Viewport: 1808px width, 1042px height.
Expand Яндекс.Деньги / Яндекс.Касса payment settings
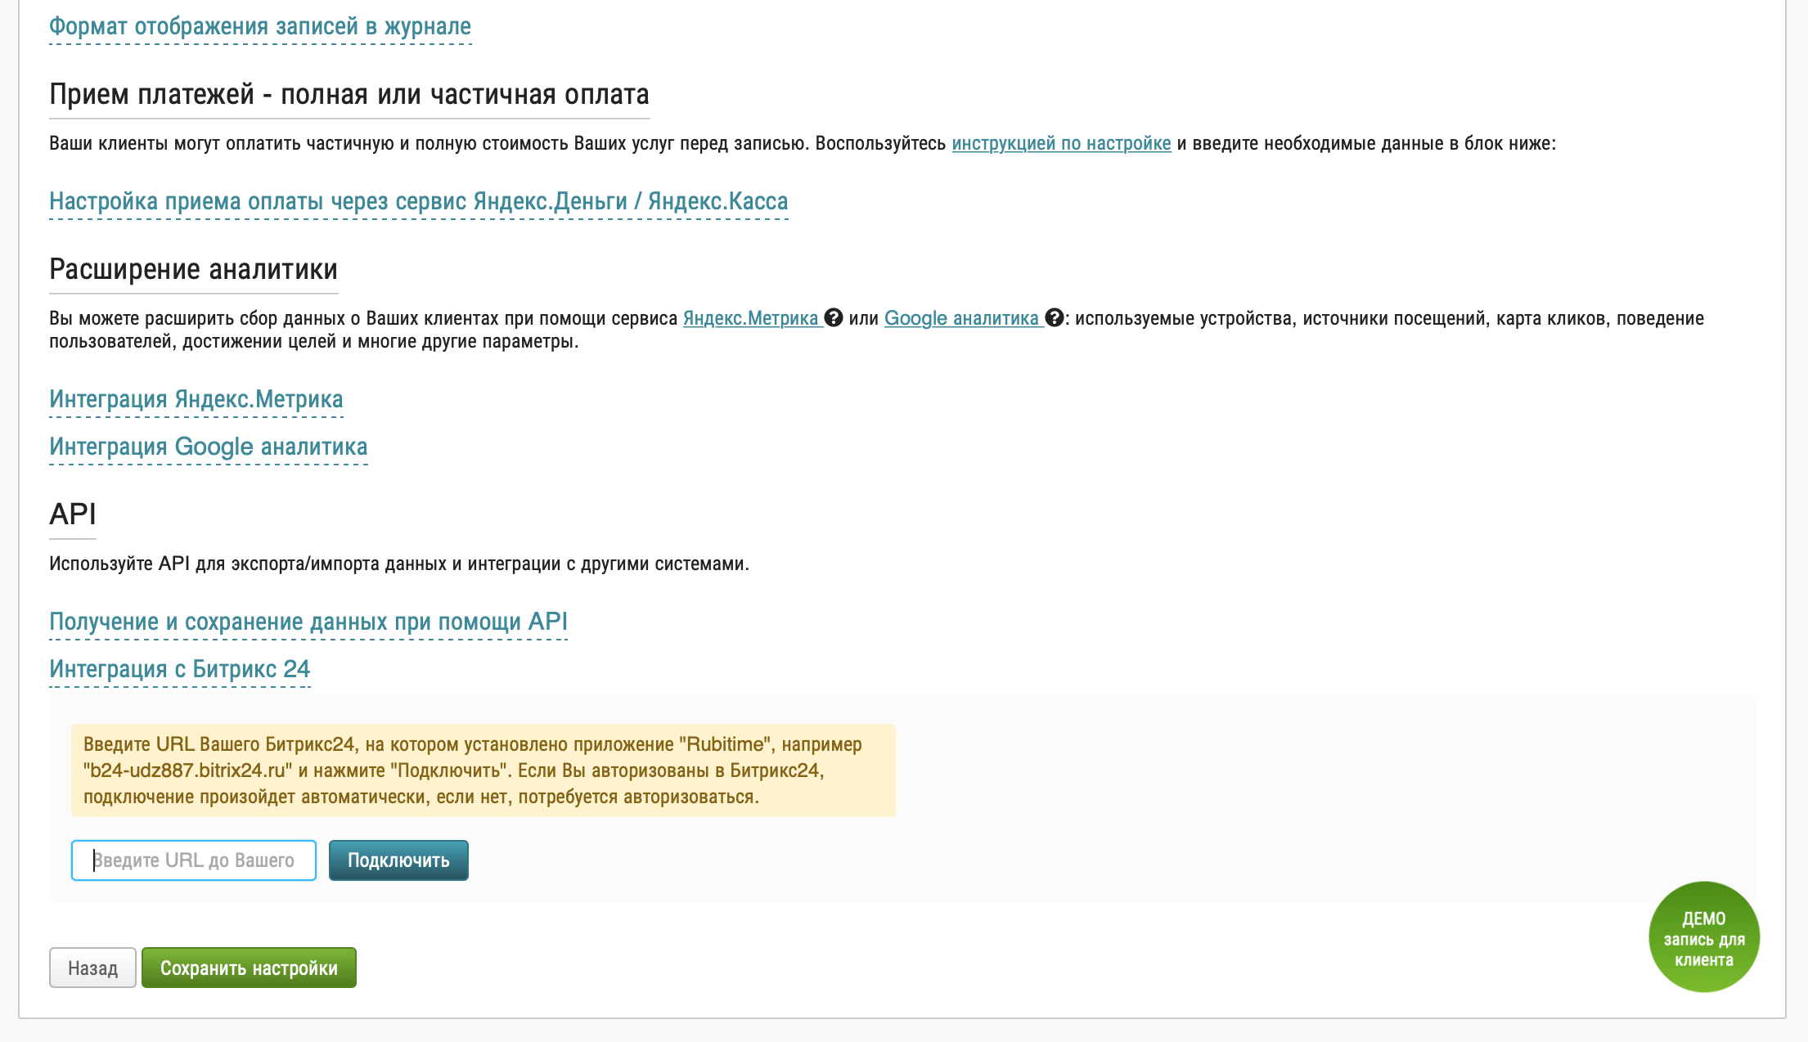coord(418,202)
